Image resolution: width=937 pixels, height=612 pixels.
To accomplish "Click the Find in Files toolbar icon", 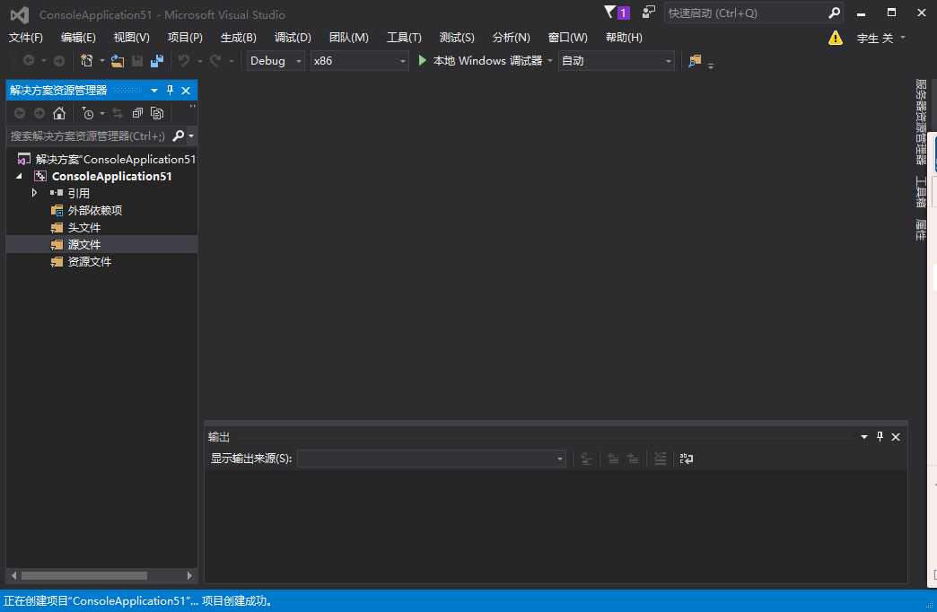I will click(x=695, y=60).
